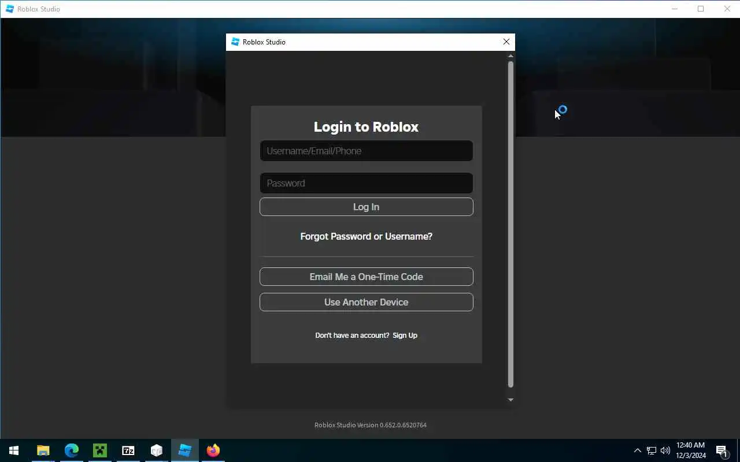Click the Username/Email/Phone input field
740x462 pixels.
click(366, 151)
